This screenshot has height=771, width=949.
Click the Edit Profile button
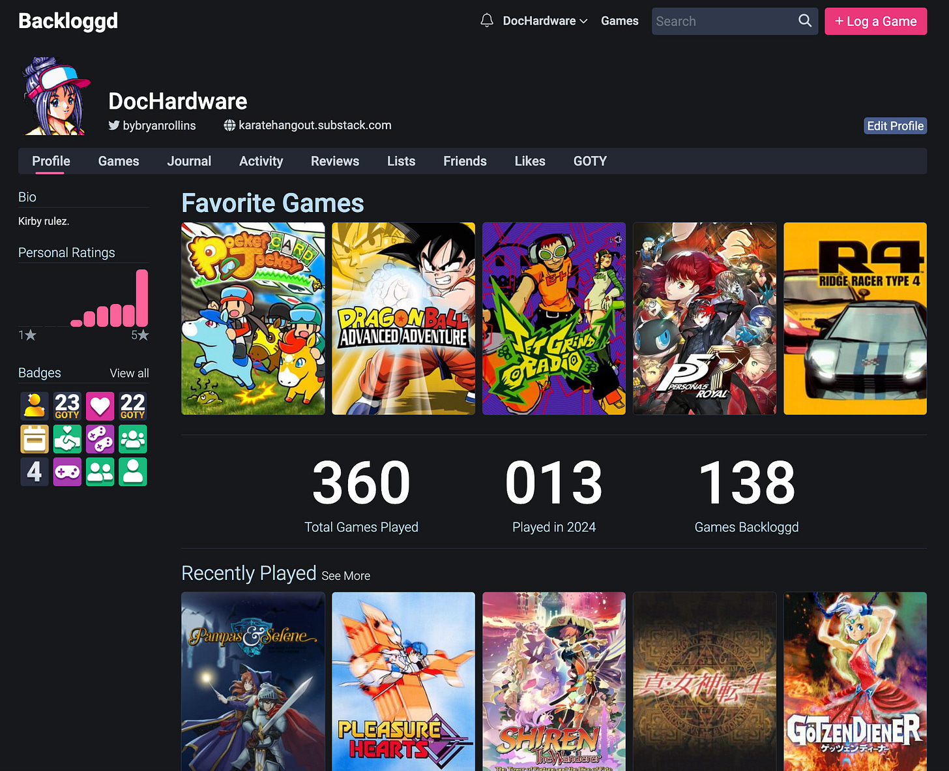895,126
